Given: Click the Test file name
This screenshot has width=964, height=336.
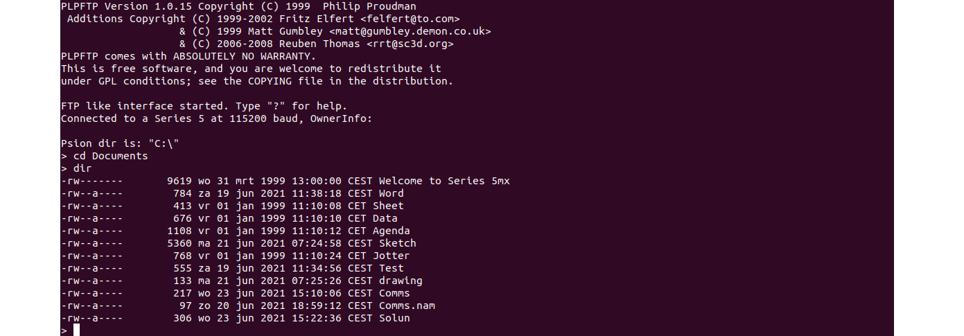Looking at the screenshot, I should coord(391,268).
